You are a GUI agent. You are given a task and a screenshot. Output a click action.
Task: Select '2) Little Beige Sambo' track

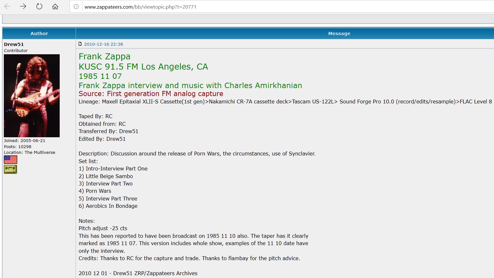106,176
